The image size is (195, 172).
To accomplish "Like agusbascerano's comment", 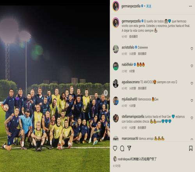I will (192, 83).
